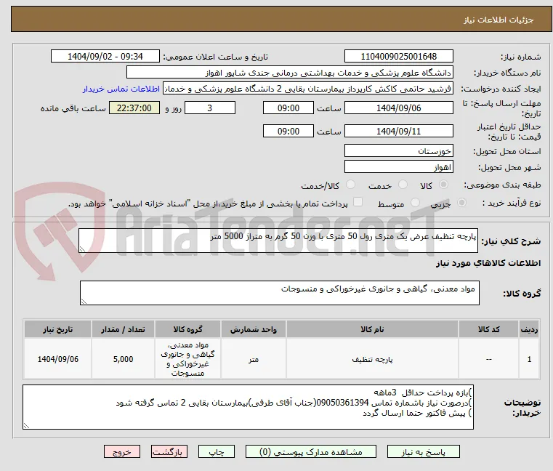Click the شرح کلی نیاز text area
The image size is (553, 471).
(x=278, y=241)
